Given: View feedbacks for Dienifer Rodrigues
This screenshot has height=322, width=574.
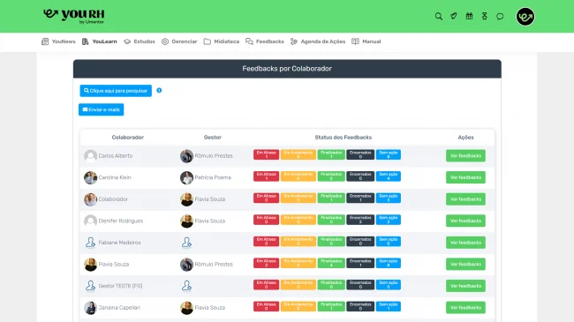Looking at the screenshot, I should 465,221.
